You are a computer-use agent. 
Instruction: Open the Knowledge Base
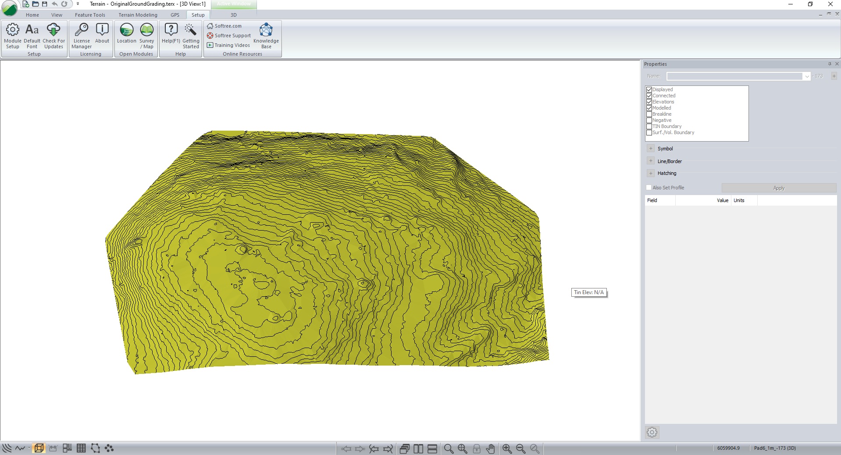266,36
